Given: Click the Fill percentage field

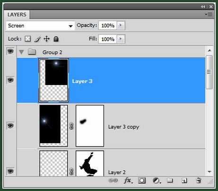Looking at the screenshot, I should pos(108,39).
